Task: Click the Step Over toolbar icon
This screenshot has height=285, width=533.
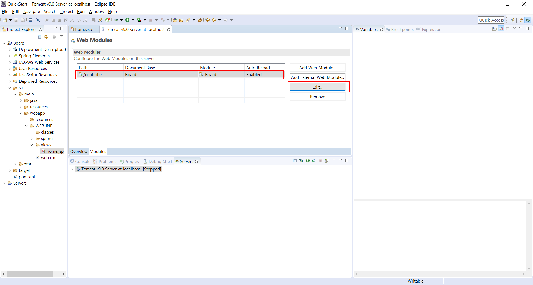Action: coord(79,20)
